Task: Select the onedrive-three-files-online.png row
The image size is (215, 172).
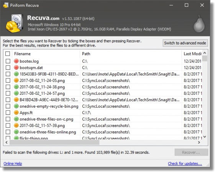Action: click(103, 132)
